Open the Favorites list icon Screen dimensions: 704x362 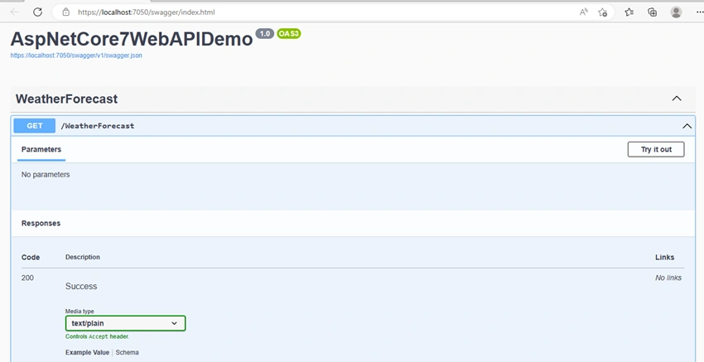click(x=629, y=12)
